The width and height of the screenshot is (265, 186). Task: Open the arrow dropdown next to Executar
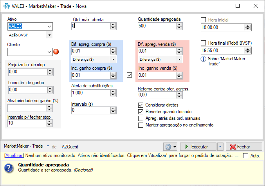point(220,146)
